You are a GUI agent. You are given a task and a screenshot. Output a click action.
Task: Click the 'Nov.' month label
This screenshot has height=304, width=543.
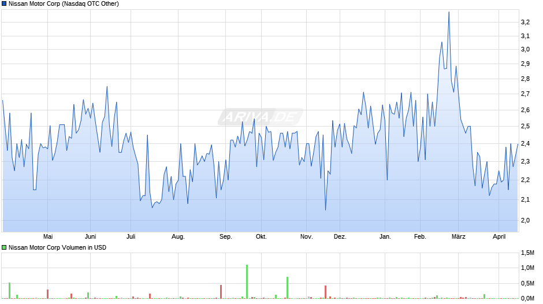click(307, 236)
